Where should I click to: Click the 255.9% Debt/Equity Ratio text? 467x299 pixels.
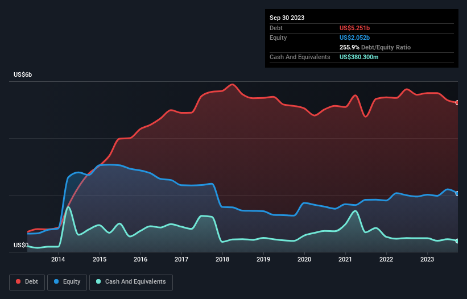point(375,47)
